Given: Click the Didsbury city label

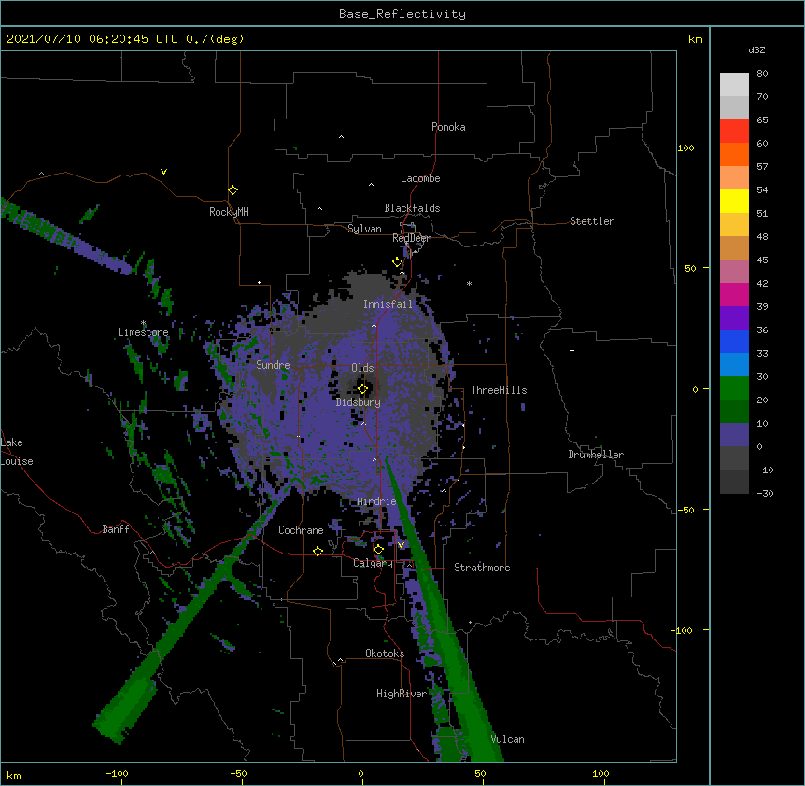Looking at the screenshot, I should coord(359,402).
